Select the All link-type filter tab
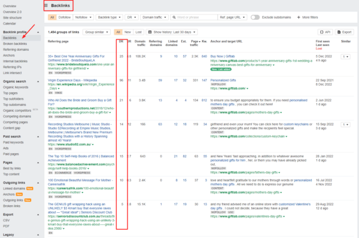The width and height of the screenshot is (359, 238). (x=52, y=17)
